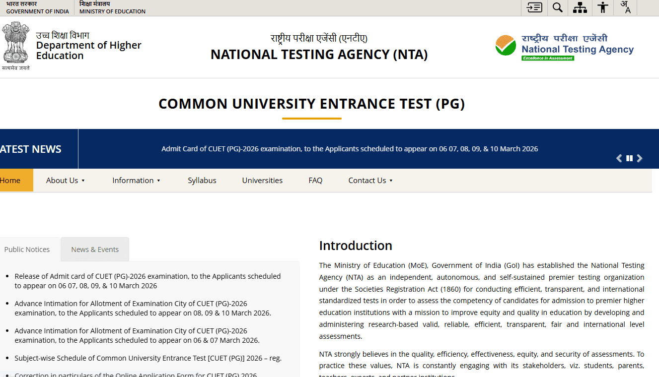This screenshot has height=377, width=659.
Task: Switch to the Public Notices tab
Action: (x=27, y=249)
